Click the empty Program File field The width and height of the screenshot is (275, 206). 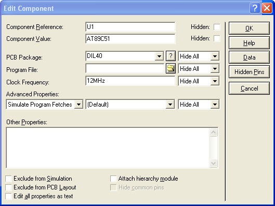point(125,68)
